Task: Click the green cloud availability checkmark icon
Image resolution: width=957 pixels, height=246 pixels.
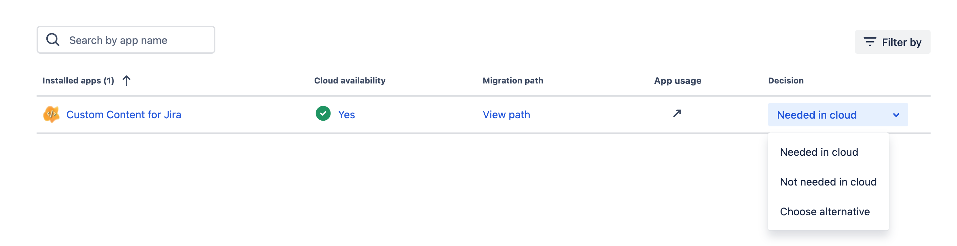Action: pos(323,114)
